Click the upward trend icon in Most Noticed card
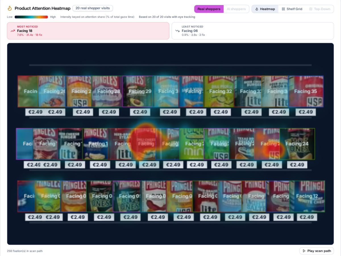Viewport: 341px width, 256px height. click(13, 31)
